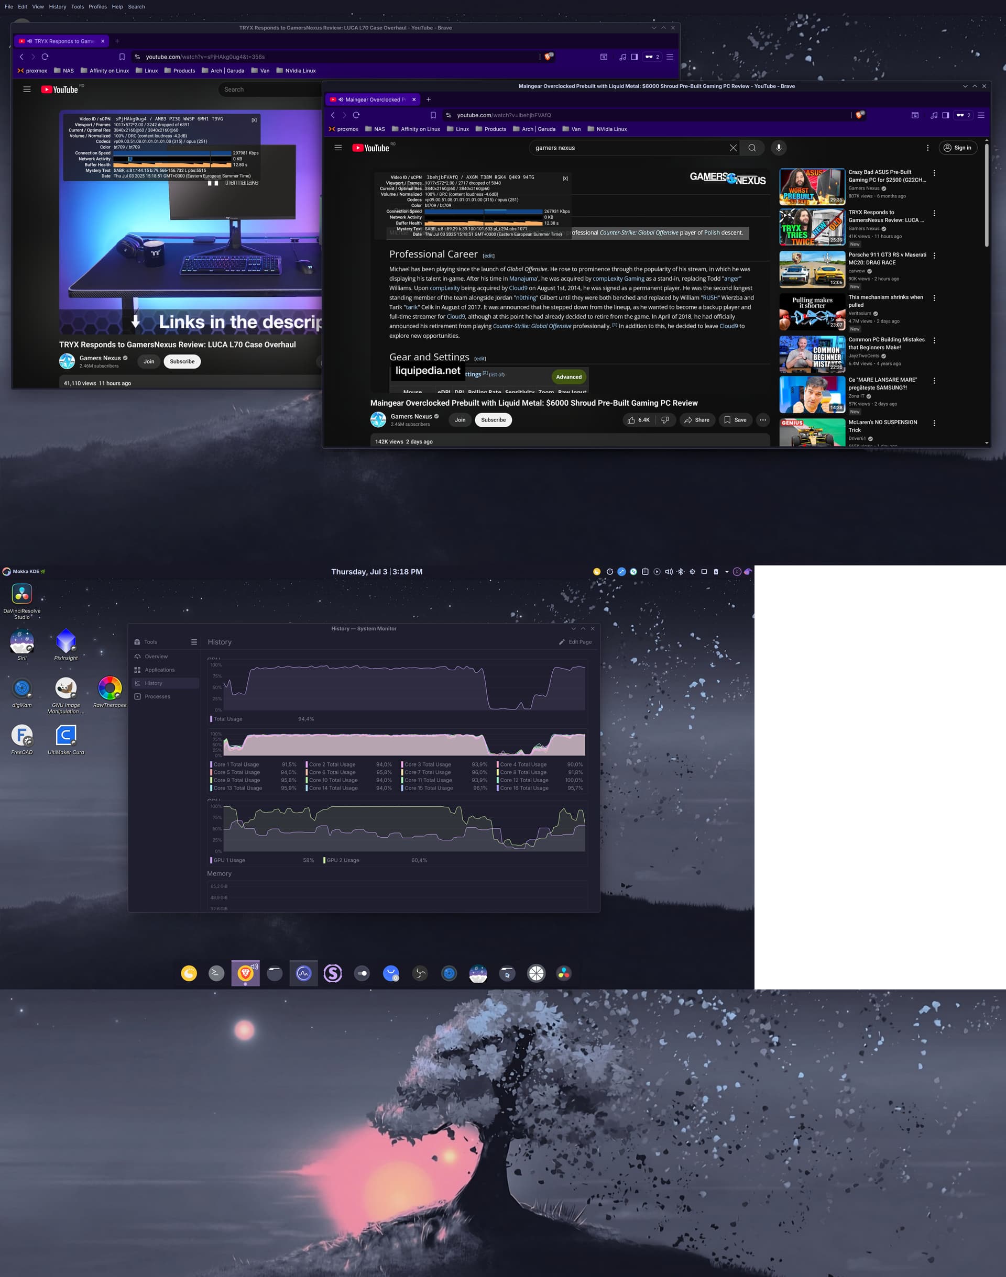1006x1277 pixels.
Task: Click Join button under Maingear video
Action: coord(460,419)
